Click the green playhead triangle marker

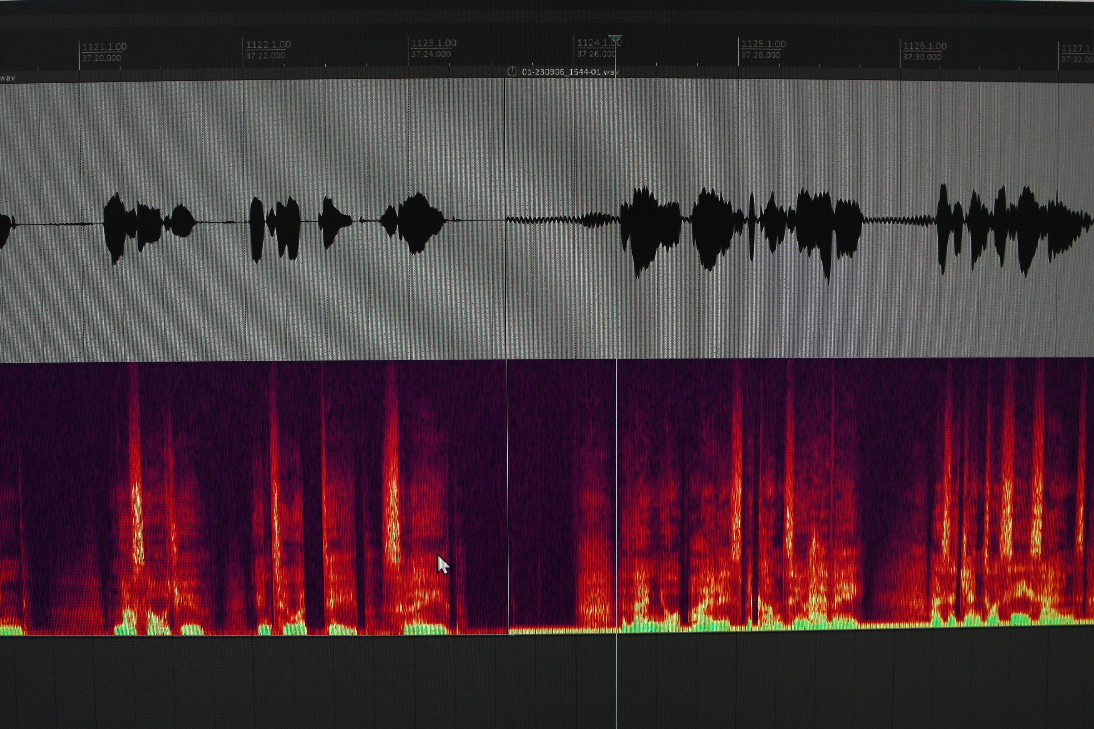tap(615, 38)
